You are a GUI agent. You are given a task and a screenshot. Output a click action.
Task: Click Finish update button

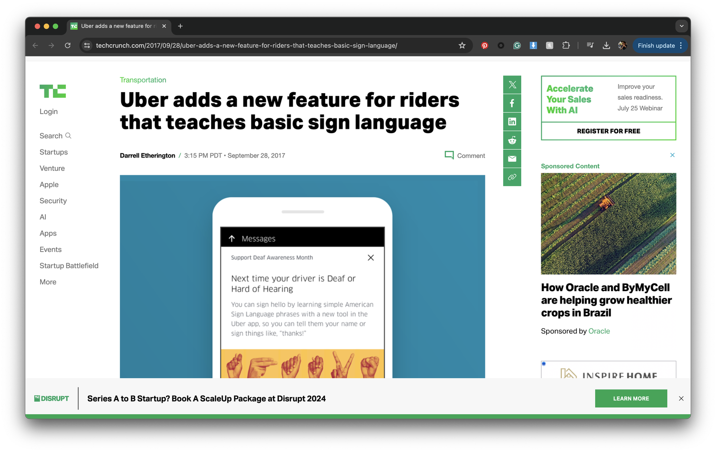[661, 45]
